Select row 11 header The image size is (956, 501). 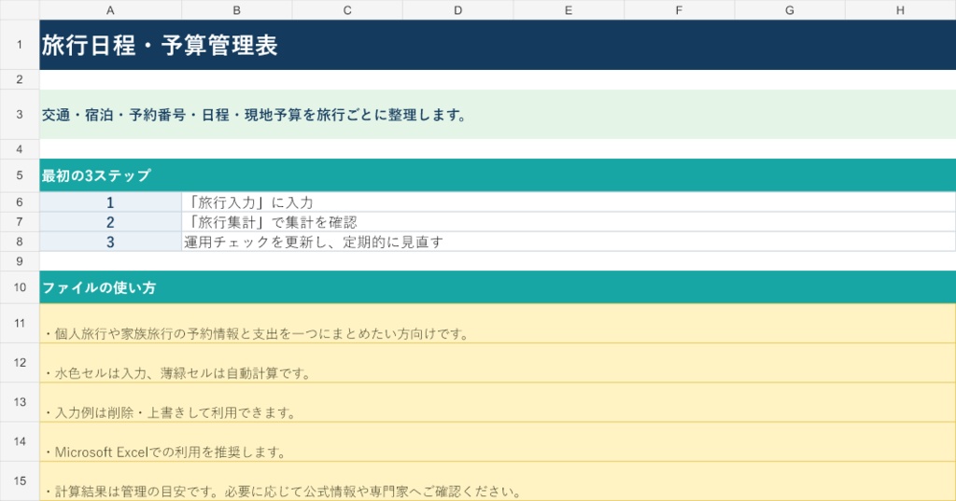point(20,323)
